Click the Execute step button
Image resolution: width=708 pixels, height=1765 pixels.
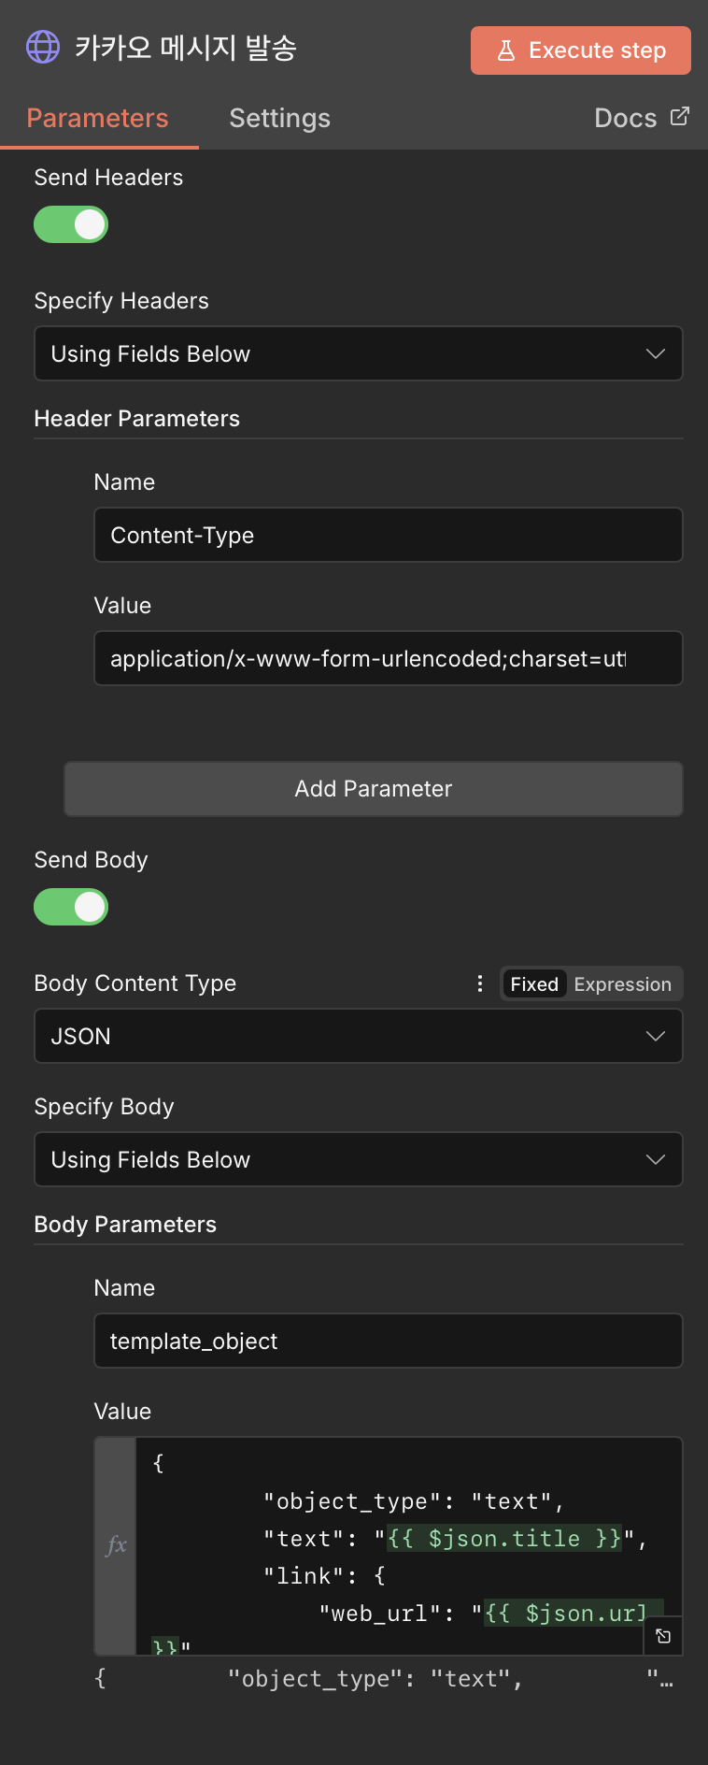pos(581,50)
